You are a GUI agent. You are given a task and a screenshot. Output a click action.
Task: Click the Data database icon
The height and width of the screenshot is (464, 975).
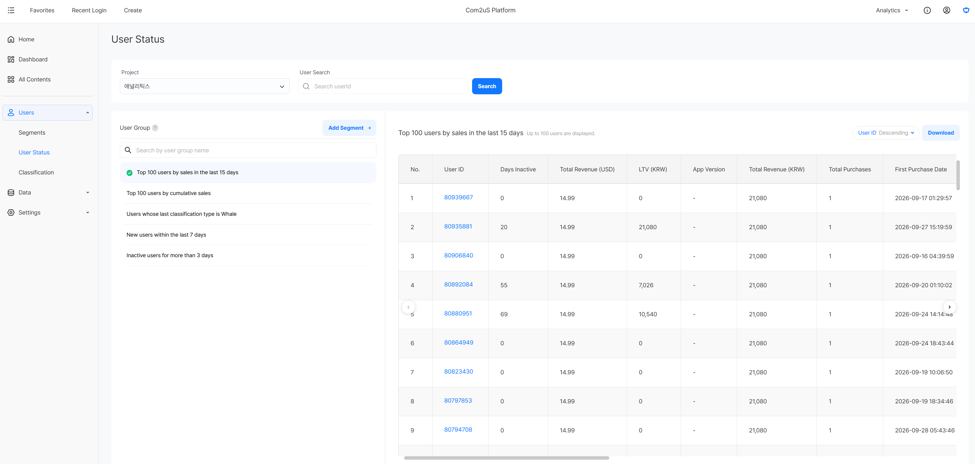(11, 192)
